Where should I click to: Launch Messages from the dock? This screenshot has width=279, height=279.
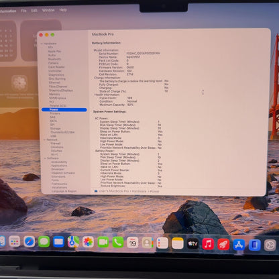click(44, 241)
